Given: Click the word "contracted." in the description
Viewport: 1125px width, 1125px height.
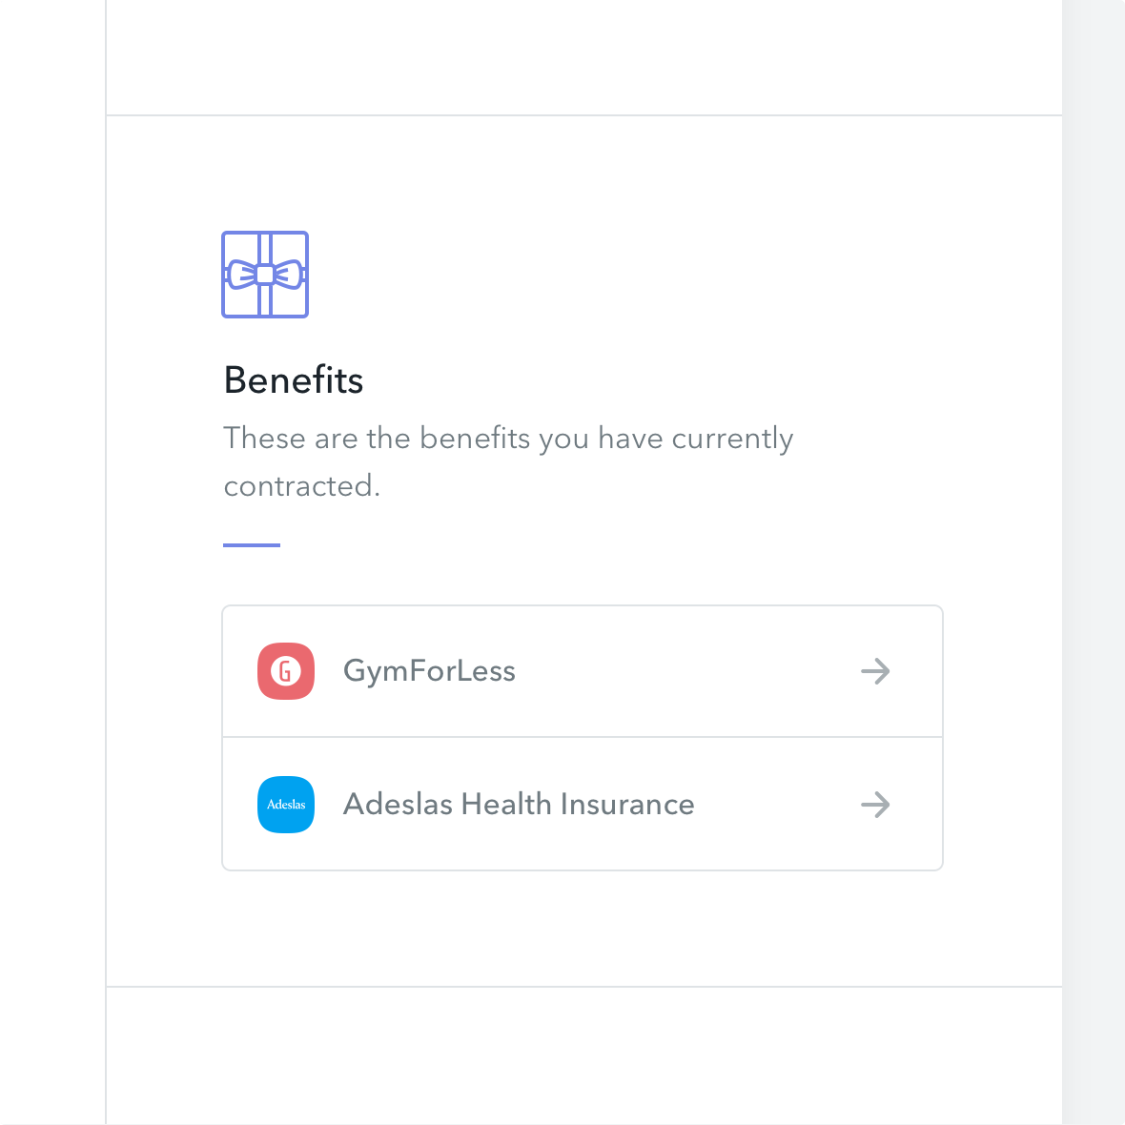Looking at the screenshot, I should click(301, 486).
